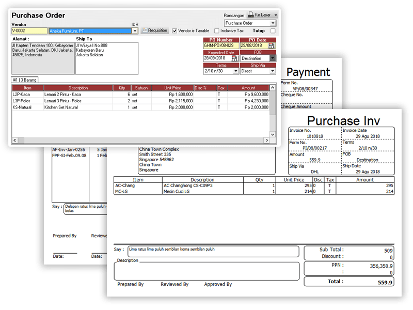Tick the Tutup checkbox
413x310 pixels.
pyautogui.click(x=273, y=31)
